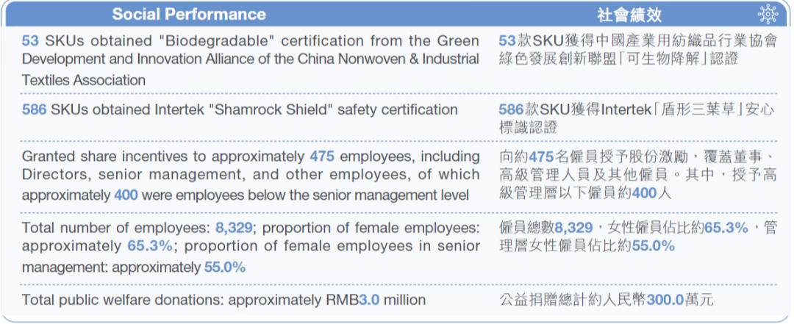Screen dimensions: 794x324
Task: Click the Chinese column 55.0% figure
Action: [x=653, y=247]
